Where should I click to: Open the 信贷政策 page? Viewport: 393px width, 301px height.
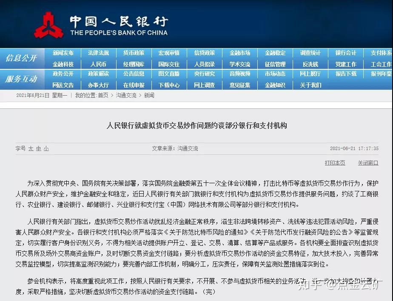click(x=204, y=53)
